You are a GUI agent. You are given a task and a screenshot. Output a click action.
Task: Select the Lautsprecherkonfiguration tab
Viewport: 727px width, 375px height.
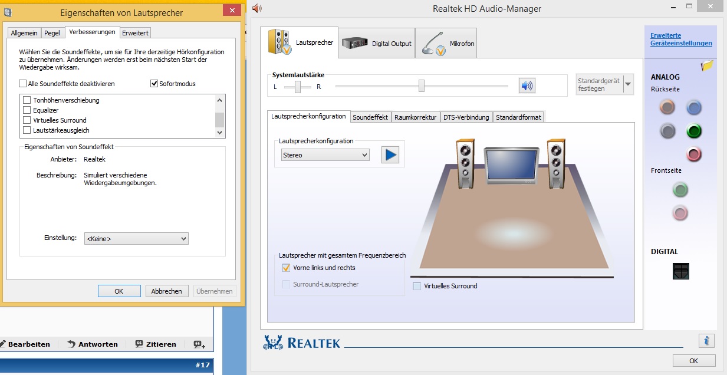pos(309,116)
